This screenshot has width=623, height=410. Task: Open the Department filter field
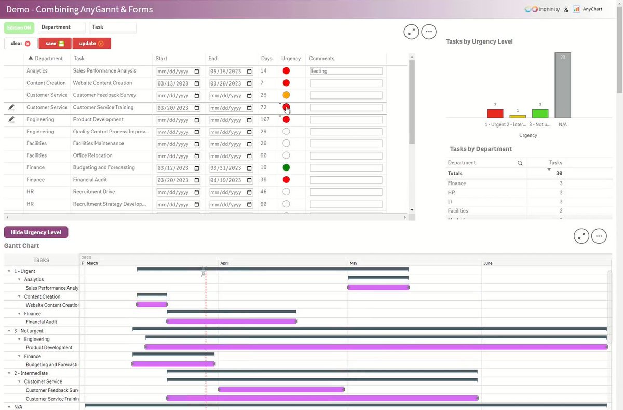click(x=61, y=27)
